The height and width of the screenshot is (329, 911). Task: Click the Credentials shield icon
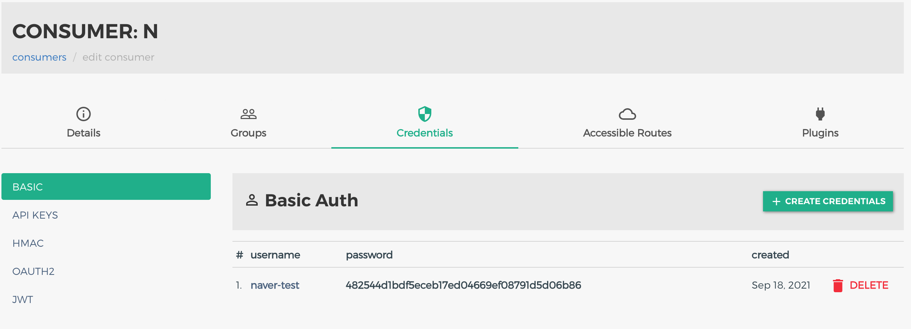424,114
